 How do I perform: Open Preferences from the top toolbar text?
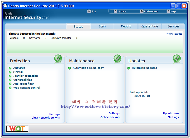point(151,12)
